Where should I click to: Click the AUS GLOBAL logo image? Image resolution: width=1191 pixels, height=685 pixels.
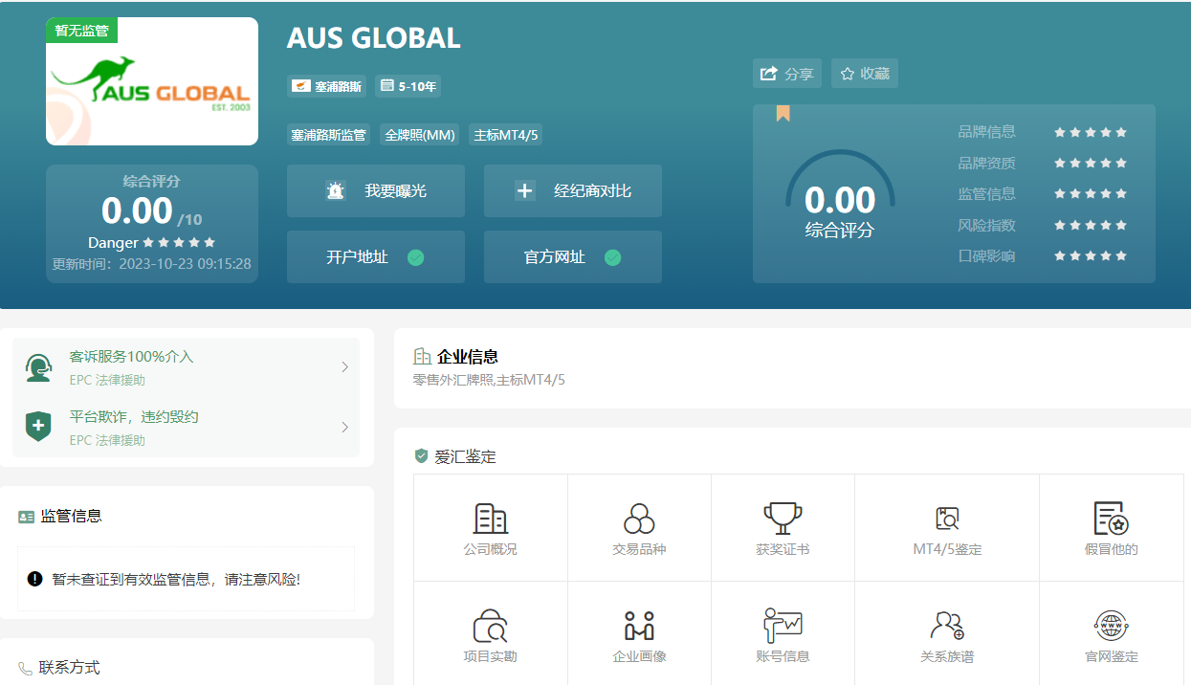pos(152,82)
